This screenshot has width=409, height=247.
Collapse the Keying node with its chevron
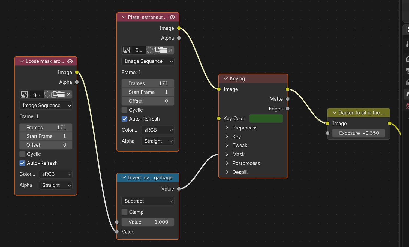[x=225, y=79]
